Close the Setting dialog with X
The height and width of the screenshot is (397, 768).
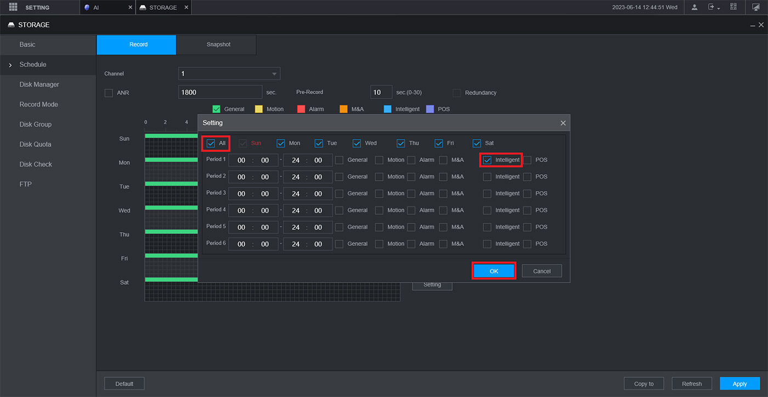563,123
